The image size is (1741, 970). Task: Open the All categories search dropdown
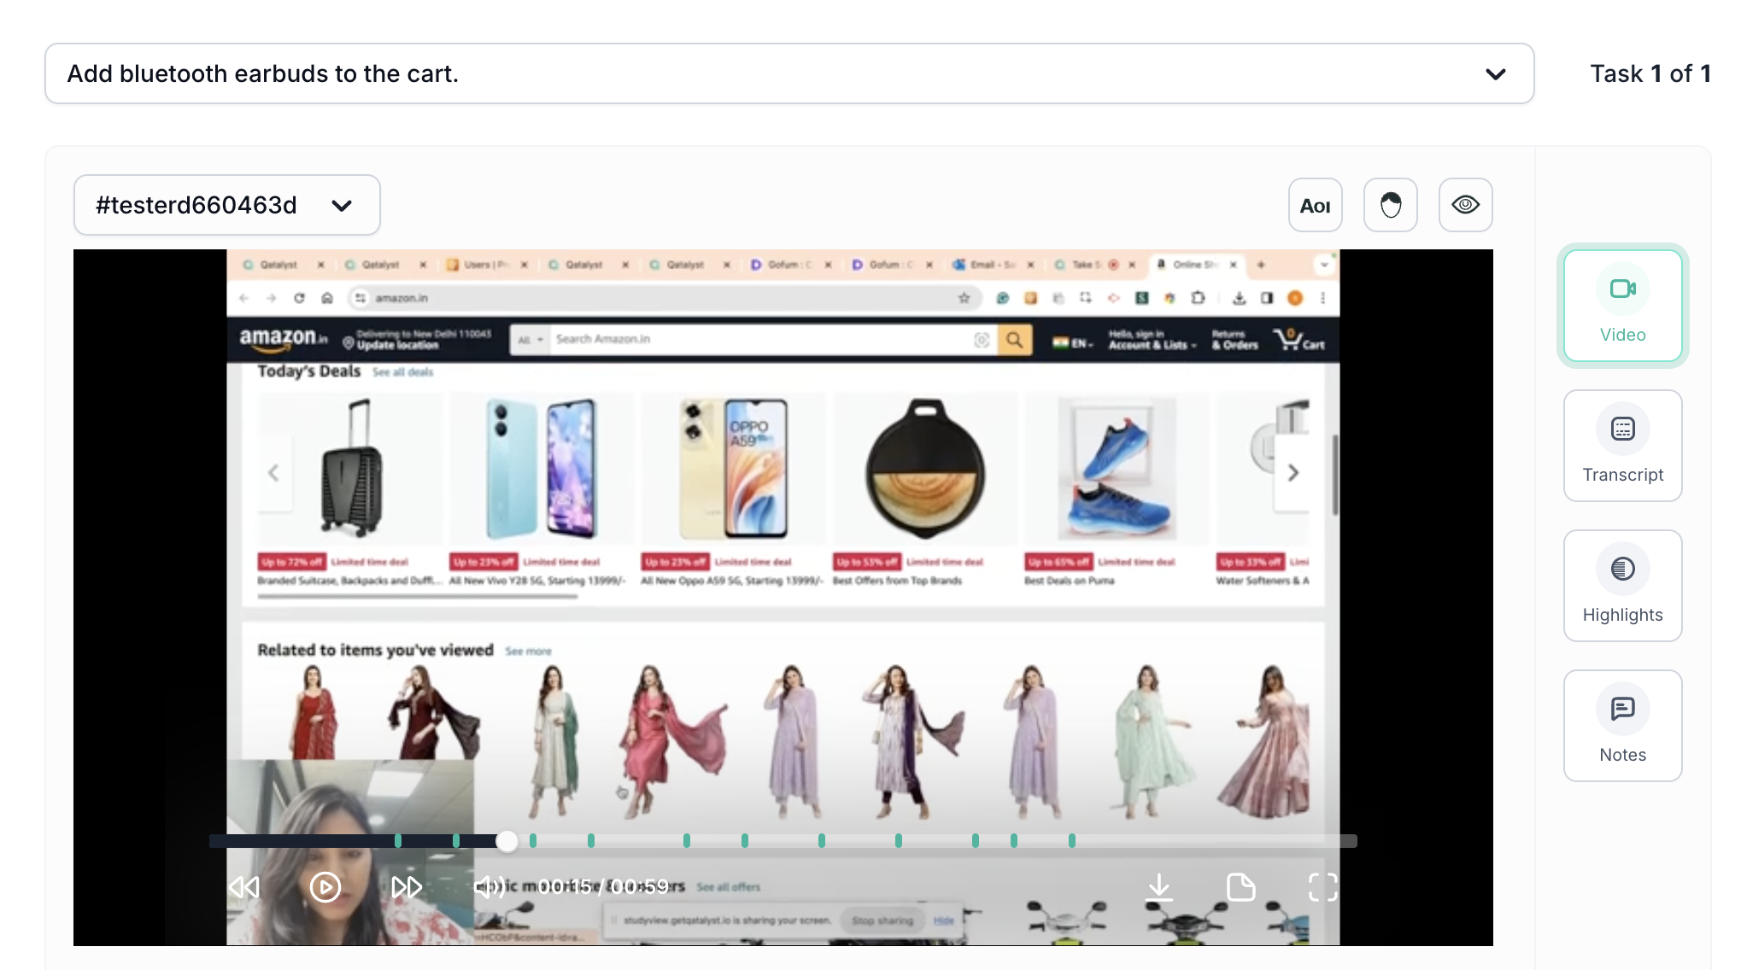530,340
